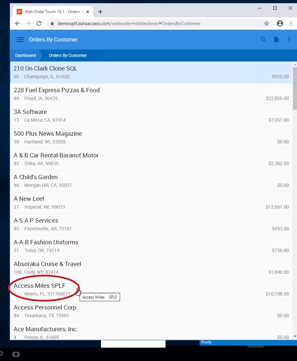Bookmark page with the star icon
This screenshot has width=297, height=361.
coord(267,23)
